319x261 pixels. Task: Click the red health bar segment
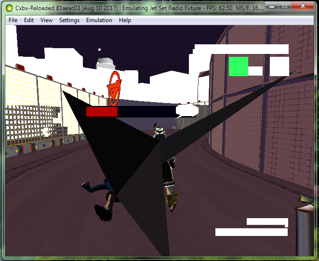coord(102,112)
